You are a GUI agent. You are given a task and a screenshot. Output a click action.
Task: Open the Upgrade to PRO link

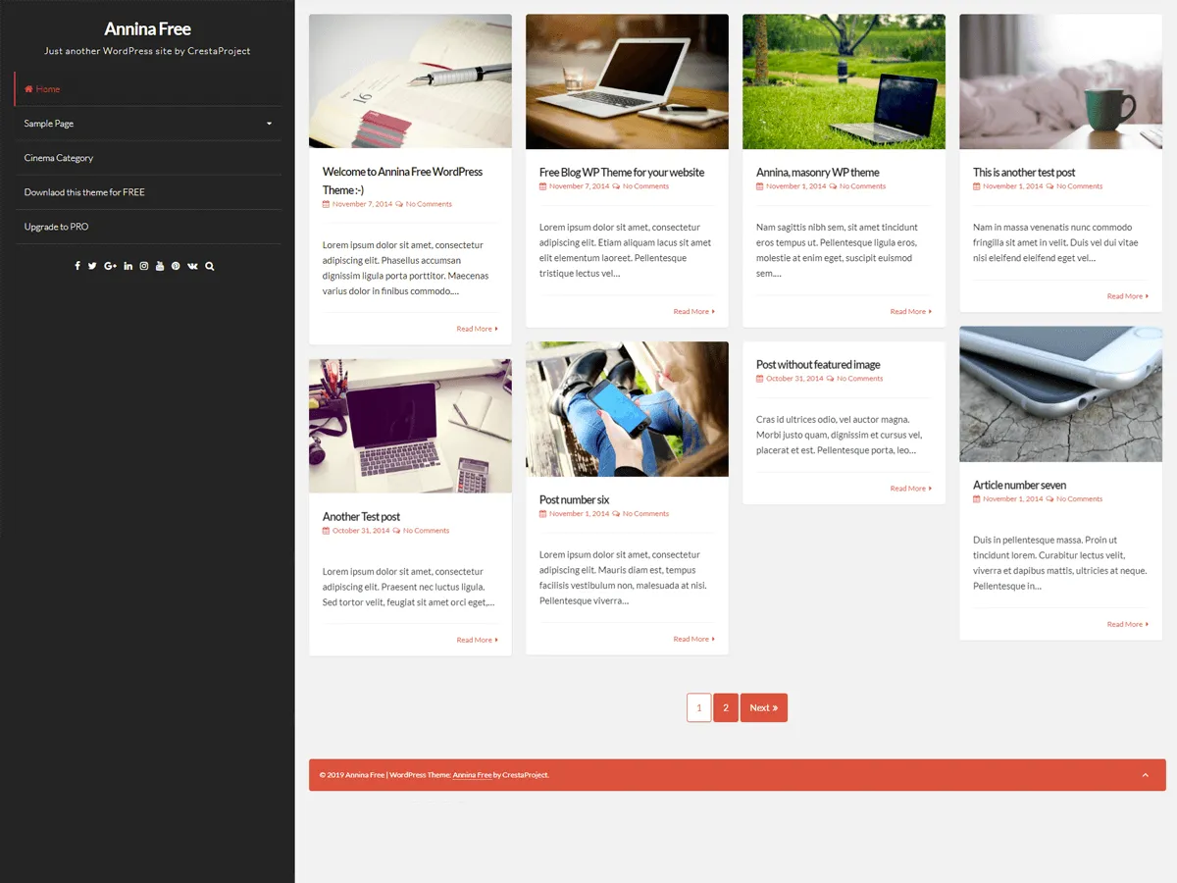[x=58, y=227]
